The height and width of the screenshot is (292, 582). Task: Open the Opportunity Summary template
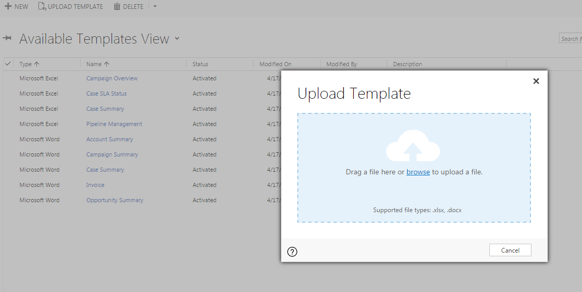pyautogui.click(x=115, y=200)
